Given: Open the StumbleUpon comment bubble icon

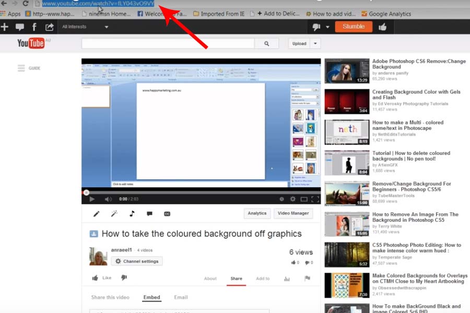Looking at the screenshot, I should click(20, 27).
